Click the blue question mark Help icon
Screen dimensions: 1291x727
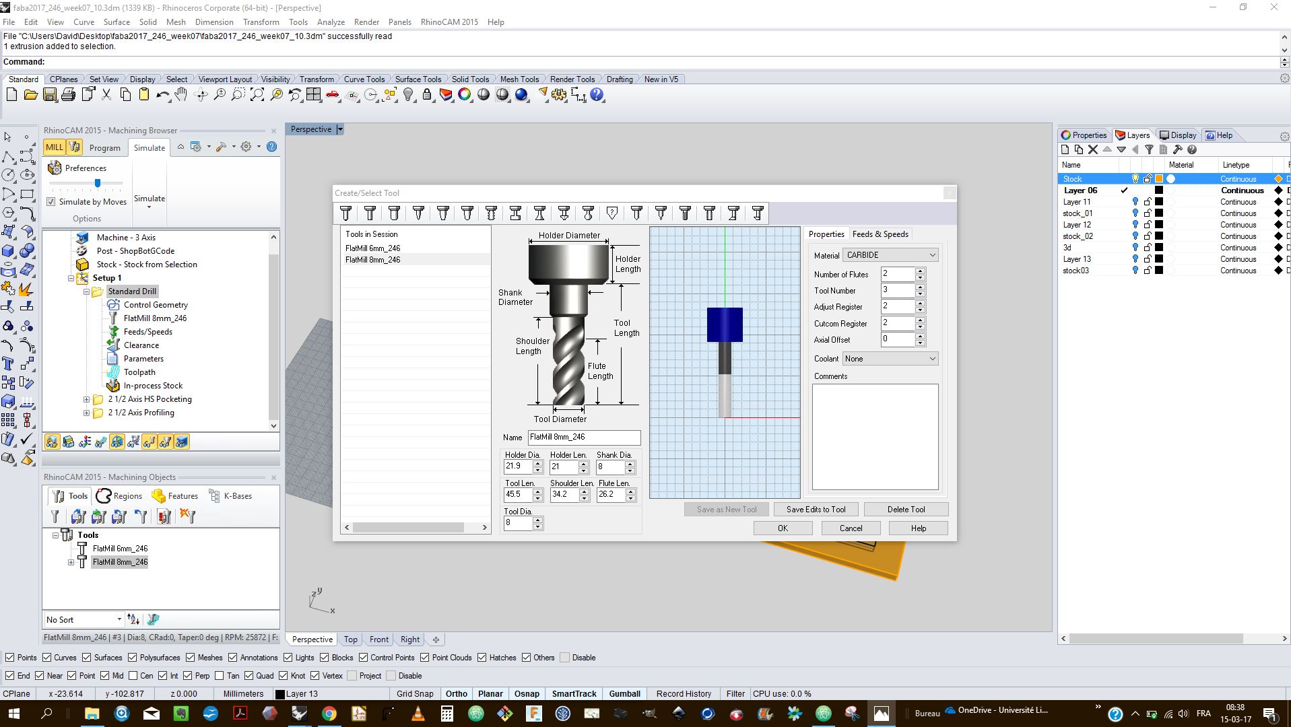point(597,95)
